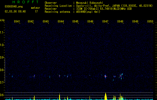Click the 1.0 kHz axis label

(2, 45)
